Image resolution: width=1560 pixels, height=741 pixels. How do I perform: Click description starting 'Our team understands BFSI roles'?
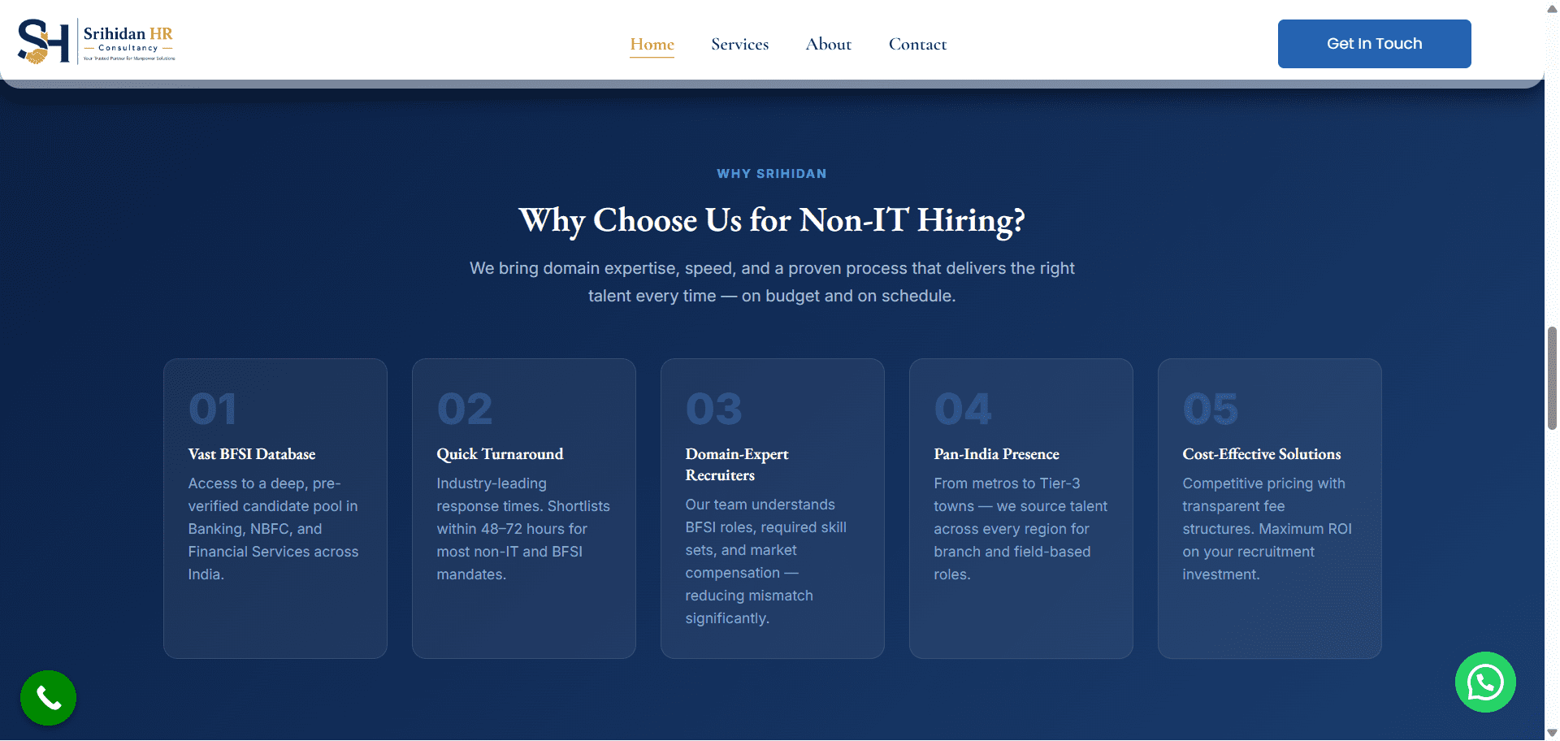point(765,561)
